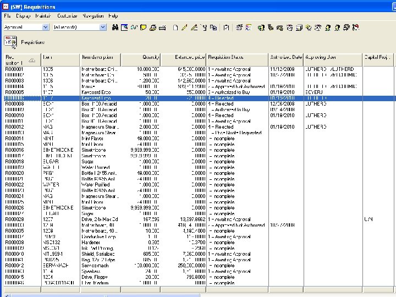Click the yellow note icon in toolbar
Image resolution: width=396 pixels, height=297 pixels.
coord(143,27)
